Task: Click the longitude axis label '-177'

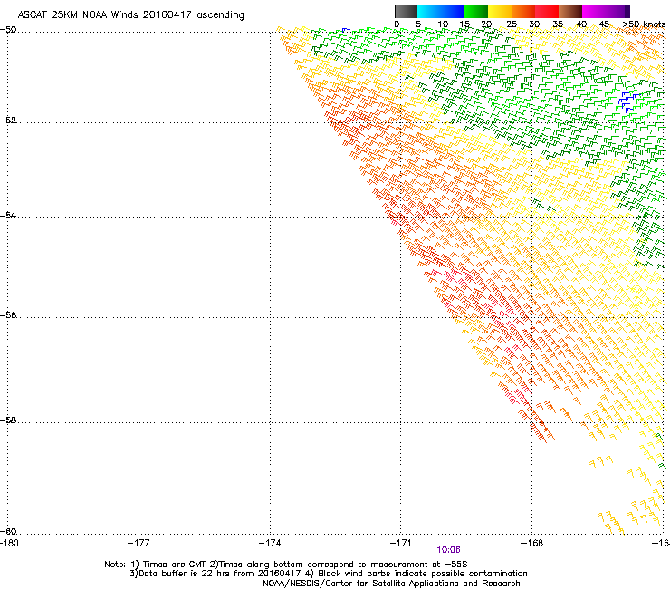Action: coord(139,543)
